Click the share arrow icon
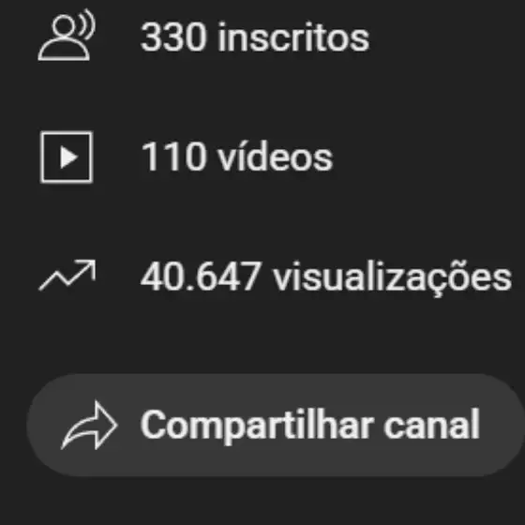This screenshot has height=525, width=525. point(89,426)
